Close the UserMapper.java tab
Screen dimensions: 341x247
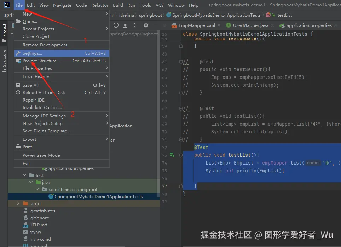(x=272, y=25)
